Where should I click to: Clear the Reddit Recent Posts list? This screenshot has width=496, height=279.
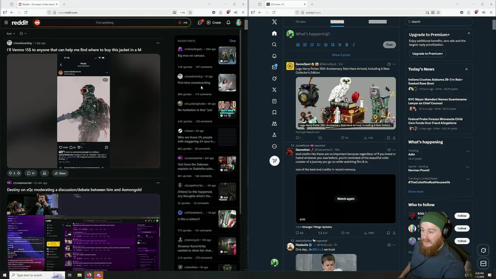pos(232,41)
